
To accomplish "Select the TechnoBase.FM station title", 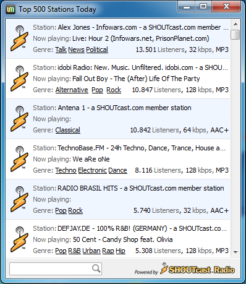I will [142, 148].
